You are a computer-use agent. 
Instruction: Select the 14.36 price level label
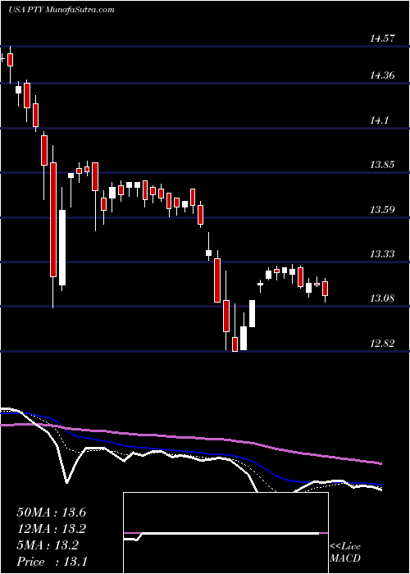click(382, 75)
